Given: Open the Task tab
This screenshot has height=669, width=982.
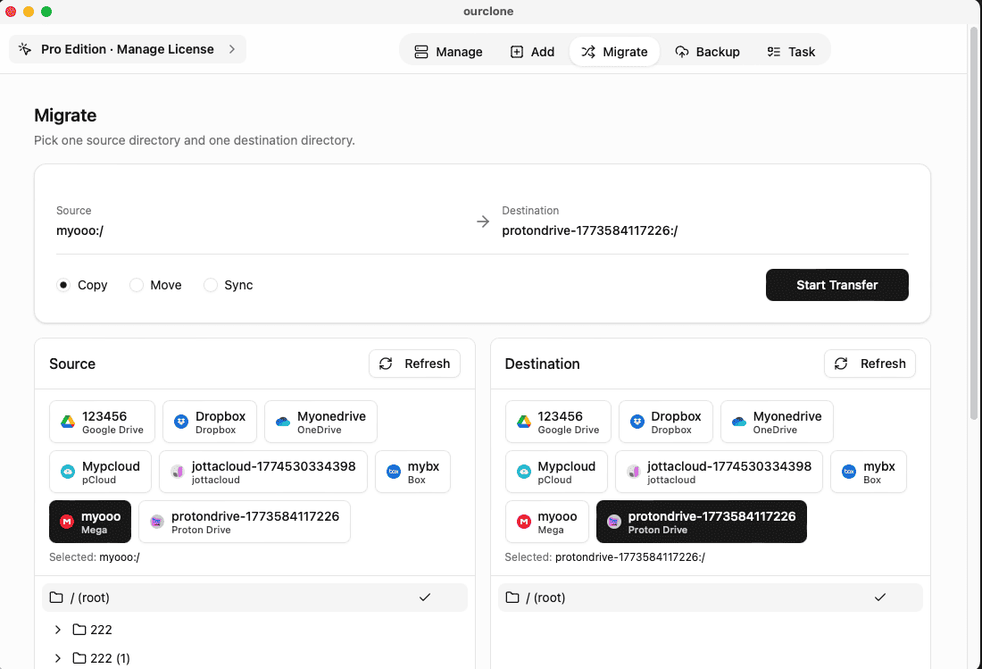Looking at the screenshot, I should [791, 51].
